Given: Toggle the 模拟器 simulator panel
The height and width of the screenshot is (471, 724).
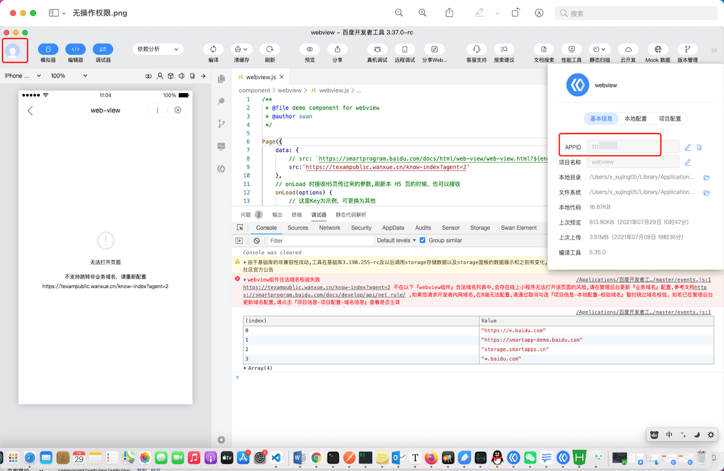Looking at the screenshot, I should pyautogui.click(x=48, y=49).
